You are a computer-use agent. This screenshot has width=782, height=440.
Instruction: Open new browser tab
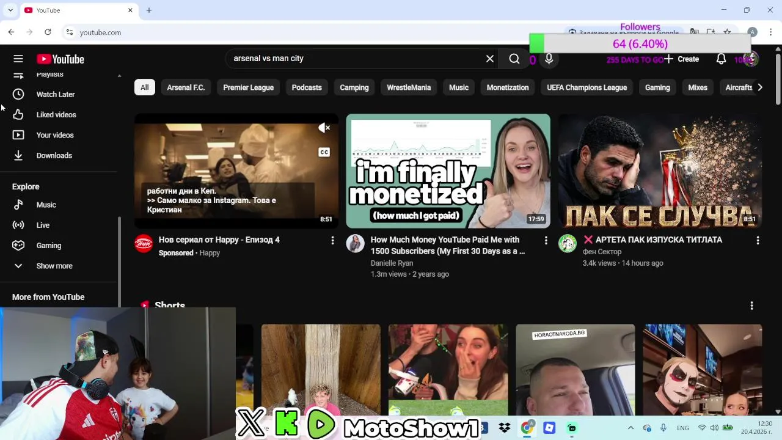148,10
